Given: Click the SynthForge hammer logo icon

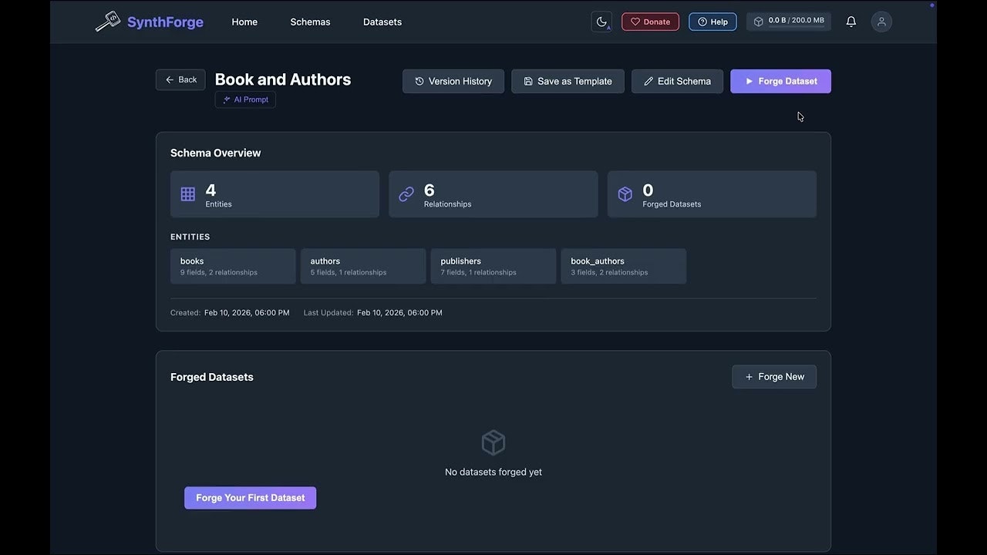Looking at the screenshot, I should (x=107, y=21).
